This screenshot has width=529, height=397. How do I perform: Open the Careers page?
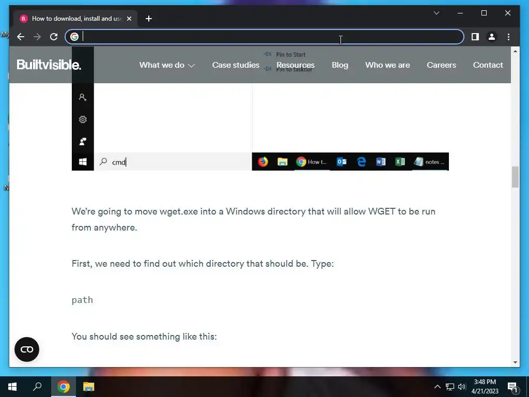click(x=441, y=65)
